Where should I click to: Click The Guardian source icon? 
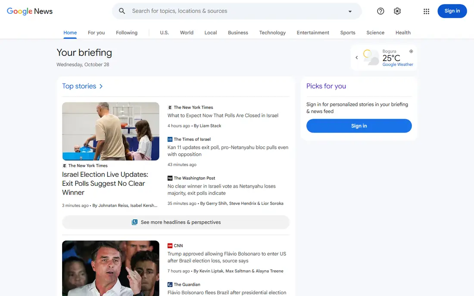170,284
